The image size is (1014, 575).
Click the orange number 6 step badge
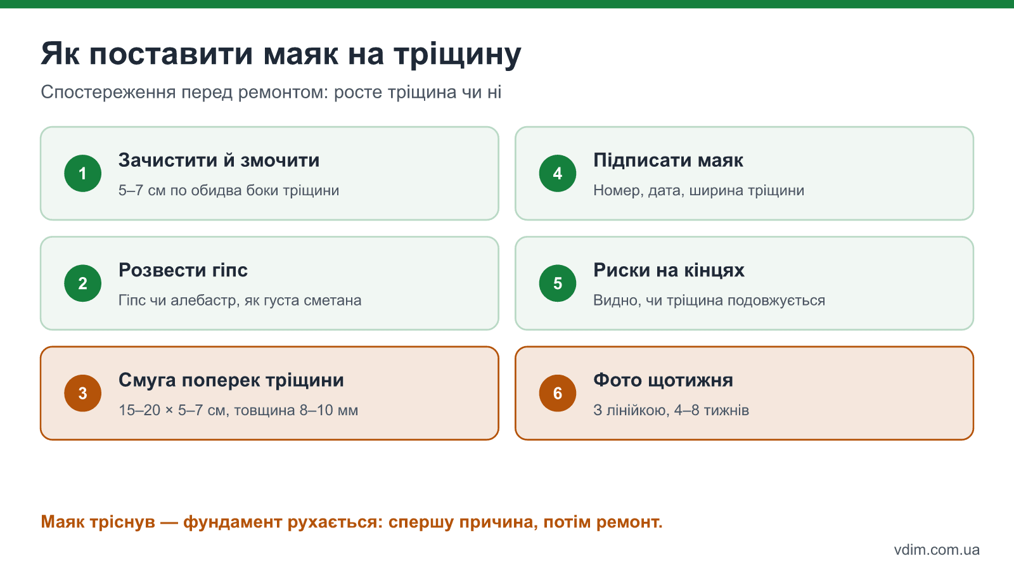pyautogui.click(x=558, y=393)
